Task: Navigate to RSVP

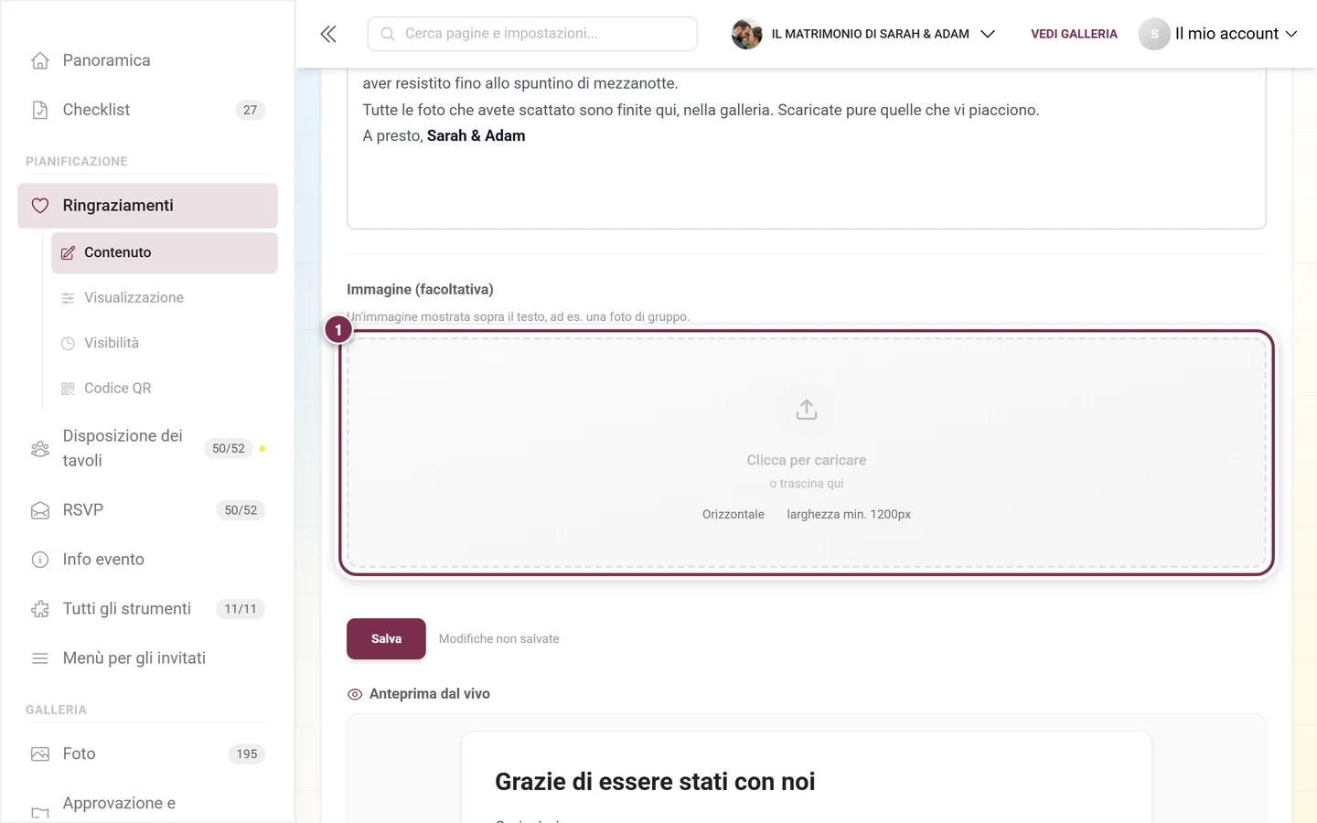Action: [x=147, y=510]
